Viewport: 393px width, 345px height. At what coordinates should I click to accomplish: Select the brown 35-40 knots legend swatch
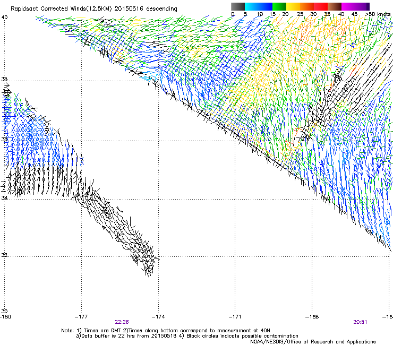click(335, 6)
